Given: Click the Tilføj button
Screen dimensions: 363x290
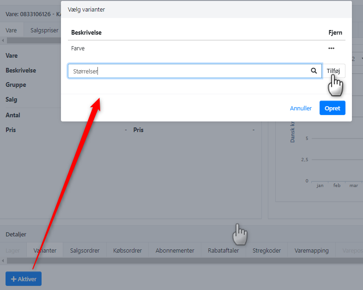Looking at the screenshot, I should point(333,71).
